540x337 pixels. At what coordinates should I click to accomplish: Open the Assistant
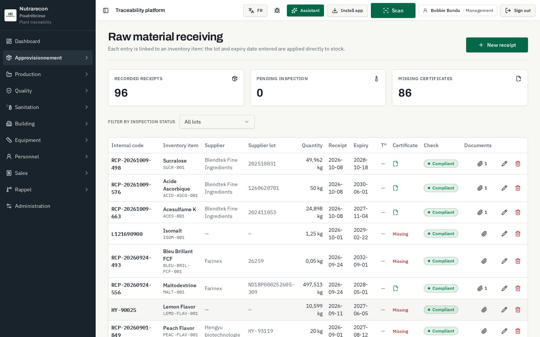pos(305,10)
